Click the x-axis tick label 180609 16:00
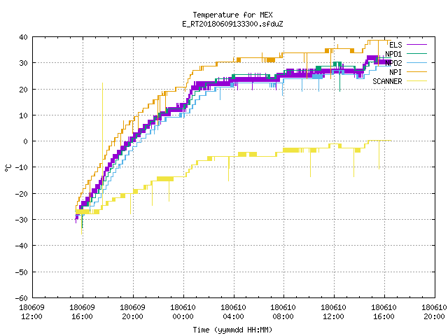The height and width of the screenshot is (336, 448). point(83,312)
